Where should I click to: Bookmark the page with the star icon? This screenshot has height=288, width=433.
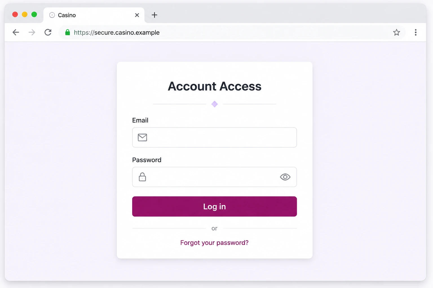pyautogui.click(x=397, y=32)
